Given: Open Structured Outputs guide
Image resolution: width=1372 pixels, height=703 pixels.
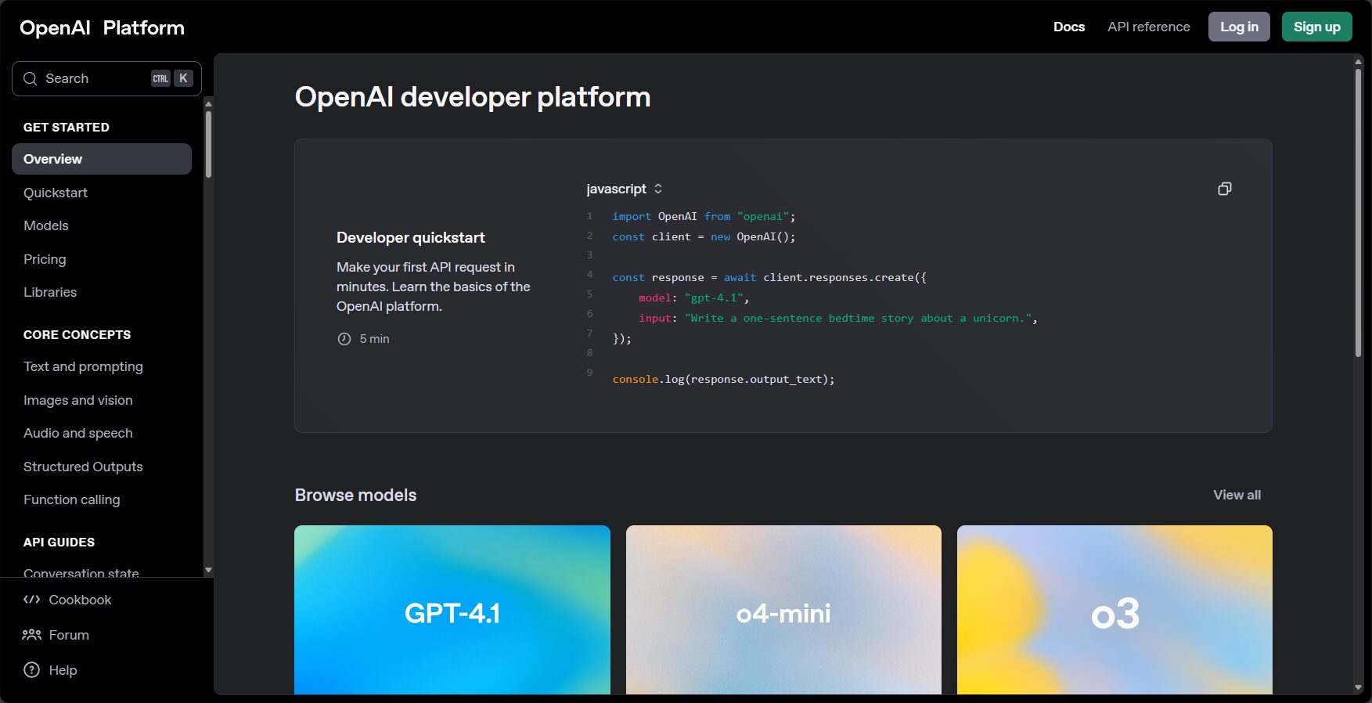Looking at the screenshot, I should 83,467.
